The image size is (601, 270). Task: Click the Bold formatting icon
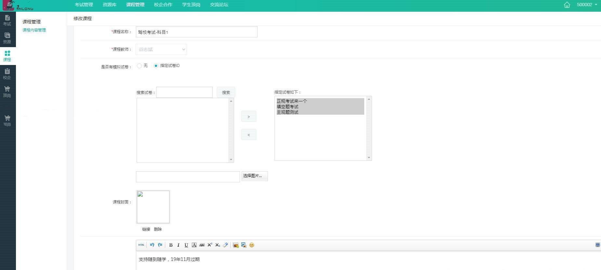(x=171, y=245)
